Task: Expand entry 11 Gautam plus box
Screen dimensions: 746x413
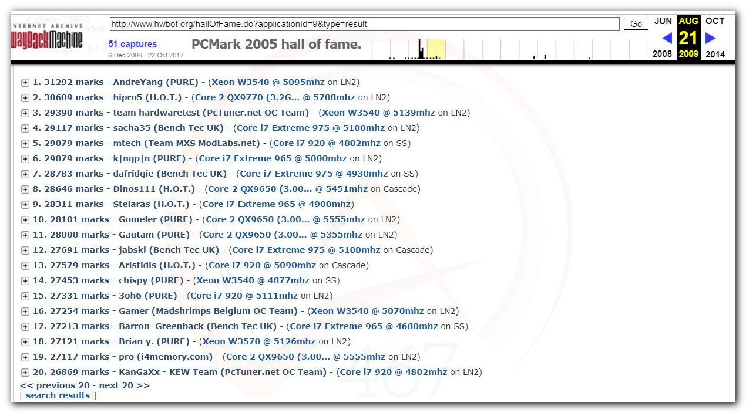Action: (x=25, y=235)
